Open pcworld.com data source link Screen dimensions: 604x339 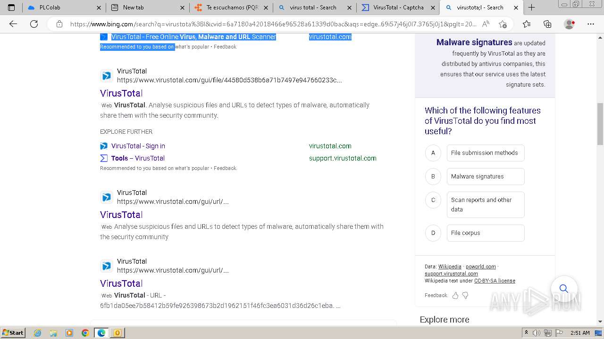coord(481,266)
